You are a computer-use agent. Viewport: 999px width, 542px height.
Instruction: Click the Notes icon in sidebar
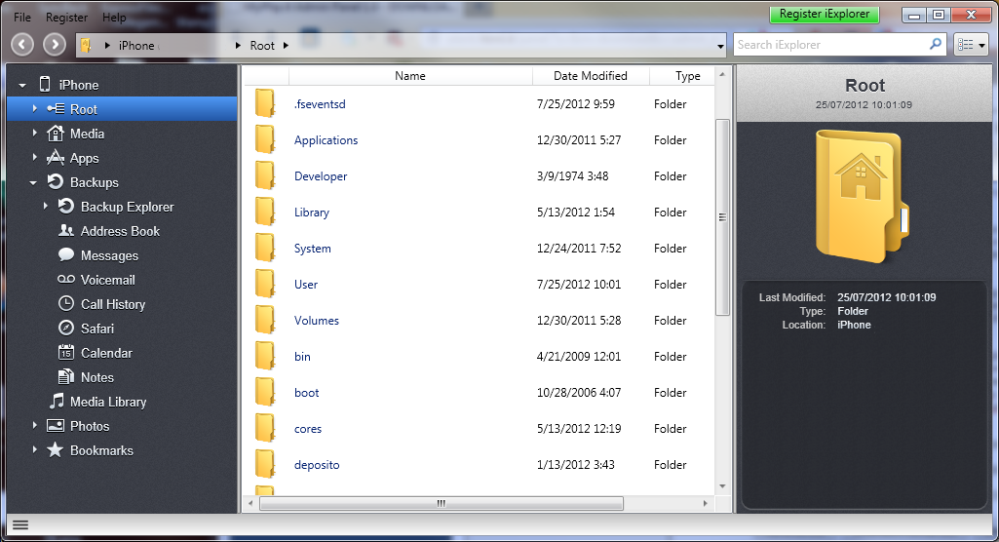66,377
